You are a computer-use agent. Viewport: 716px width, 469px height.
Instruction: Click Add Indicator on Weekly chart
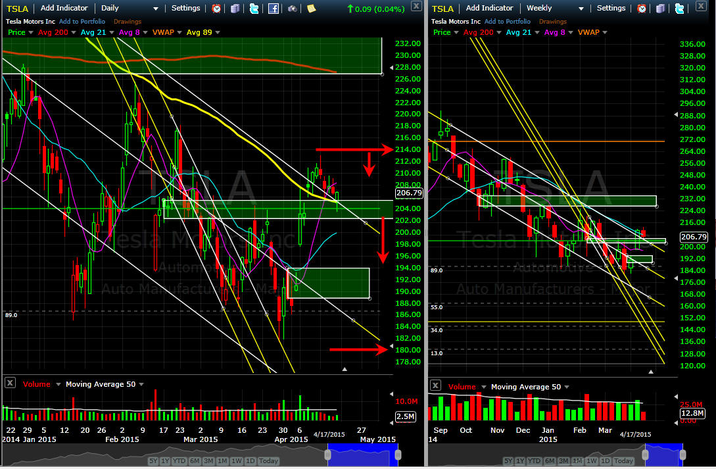pos(489,8)
